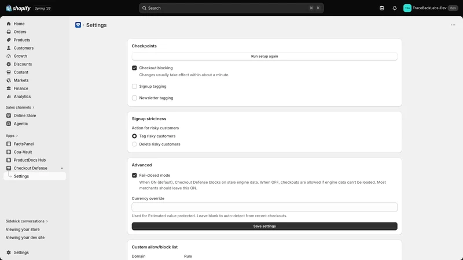Open the Analytics bar chart icon
The image size is (463, 260).
coord(9,96)
